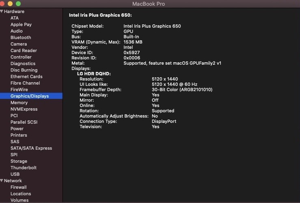Zoom the window with green button
Viewport: 300px width, 203px height.
(18, 4)
